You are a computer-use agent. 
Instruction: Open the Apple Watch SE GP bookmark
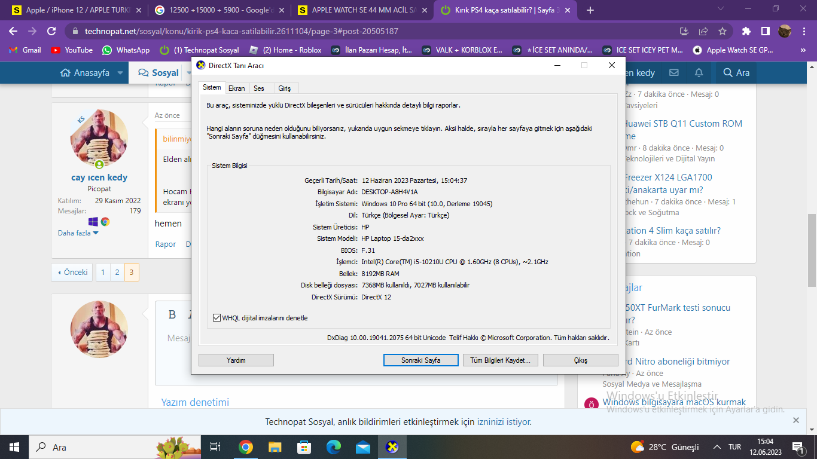tap(733, 50)
